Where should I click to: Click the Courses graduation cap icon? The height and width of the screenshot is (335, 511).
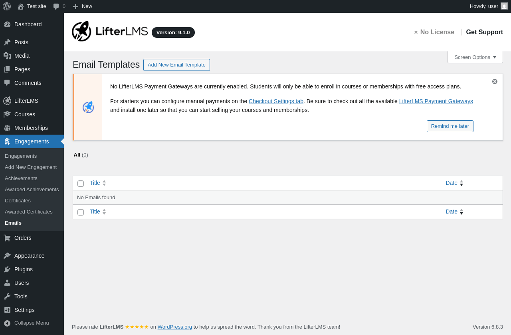point(7,114)
